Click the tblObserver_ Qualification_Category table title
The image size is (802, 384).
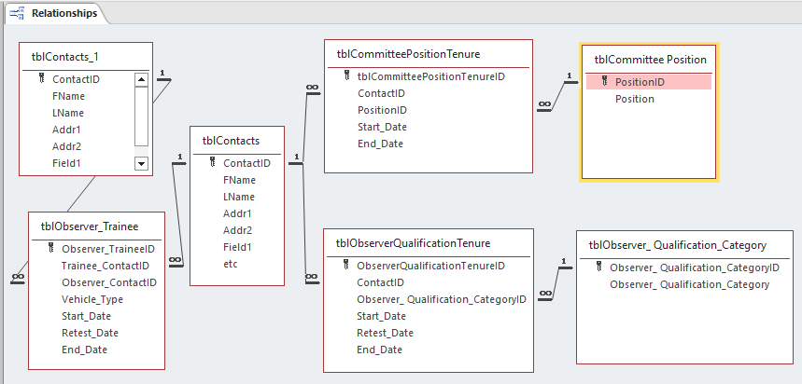pyautogui.click(x=677, y=245)
